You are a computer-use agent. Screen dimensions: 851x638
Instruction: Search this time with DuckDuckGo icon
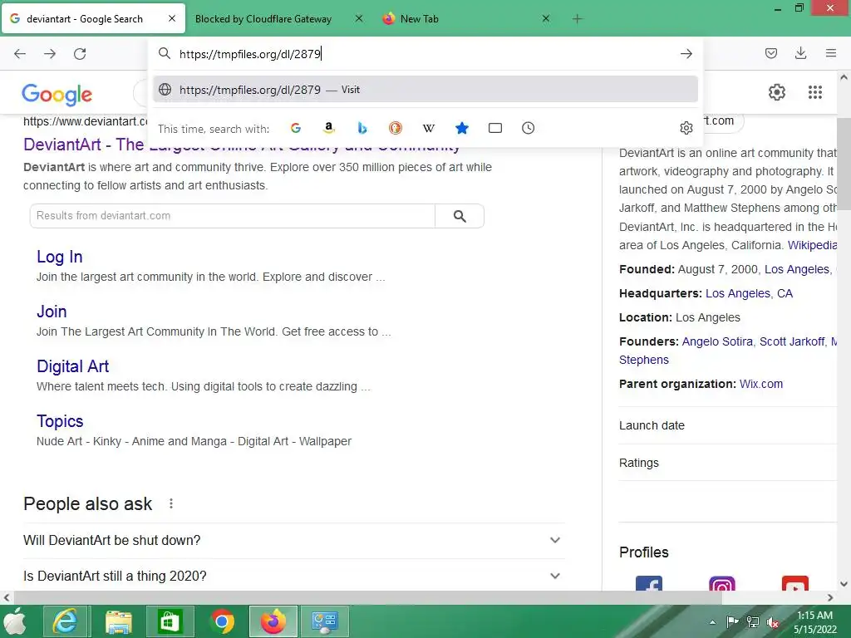[395, 128]
